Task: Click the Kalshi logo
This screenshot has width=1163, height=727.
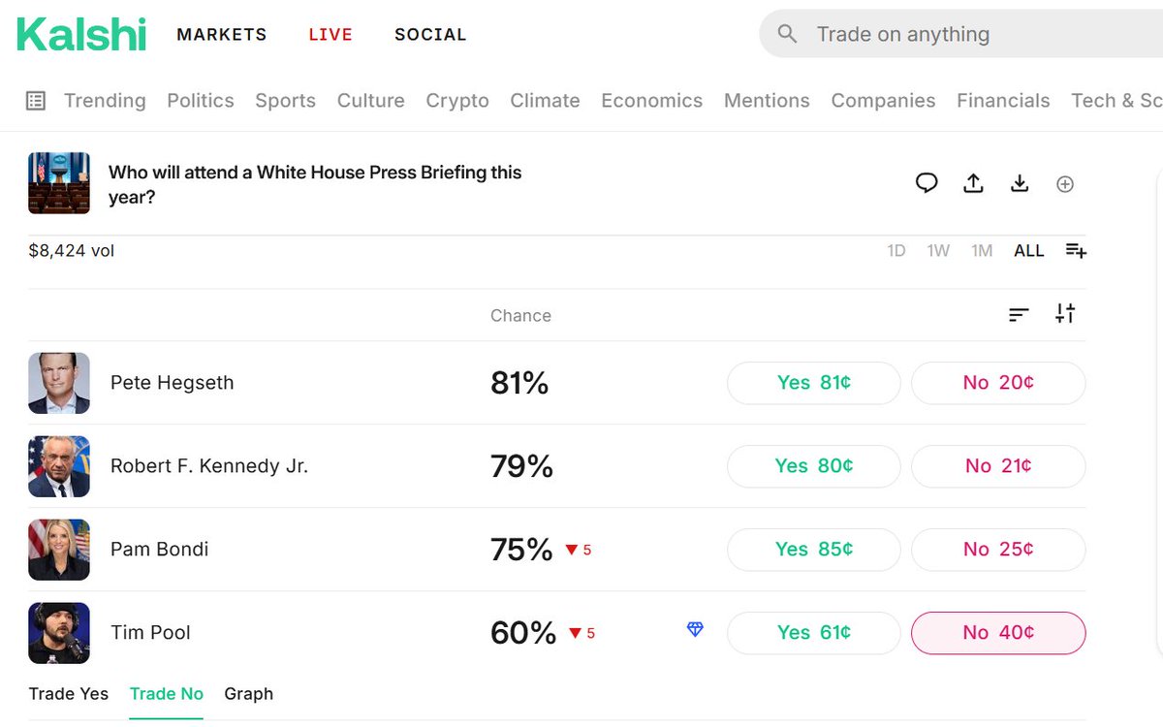Action: (81, 34)
